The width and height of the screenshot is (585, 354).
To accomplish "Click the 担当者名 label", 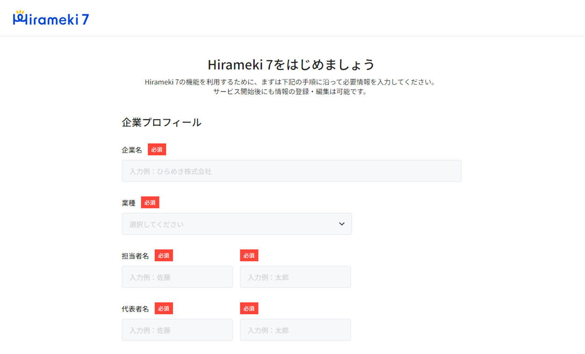I will tap(135, 256).
